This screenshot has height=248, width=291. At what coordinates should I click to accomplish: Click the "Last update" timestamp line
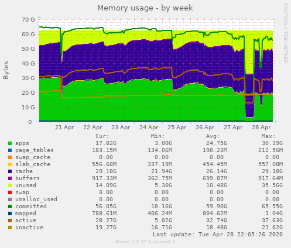point(218,235)
